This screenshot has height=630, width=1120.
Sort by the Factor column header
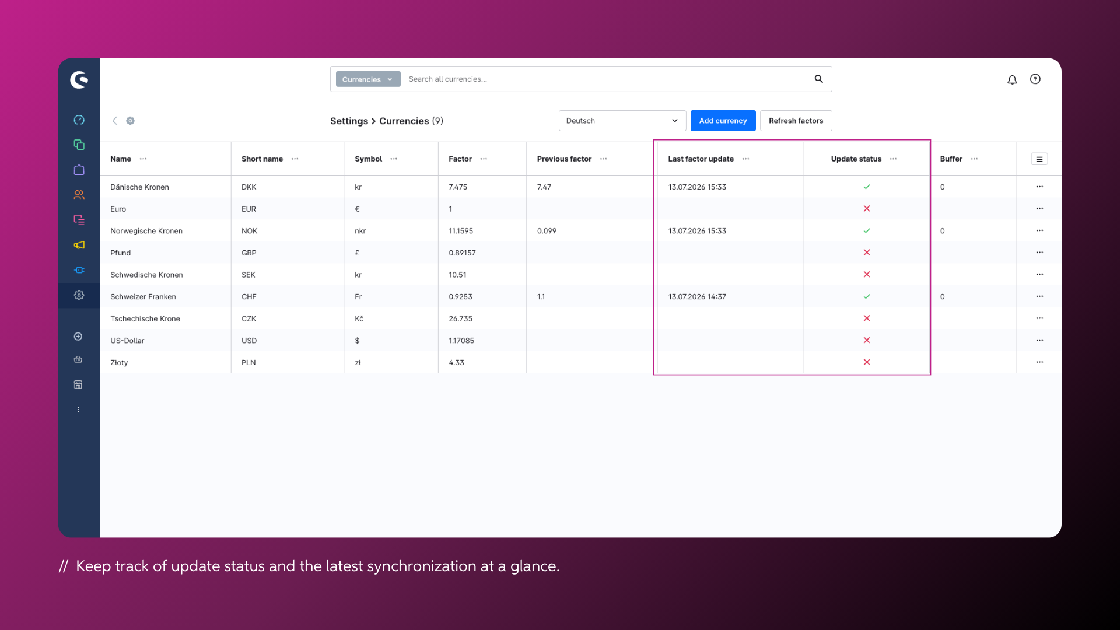click(460, 159)
